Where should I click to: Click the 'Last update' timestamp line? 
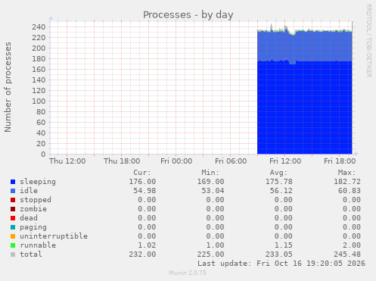pyautogui.click(x=281, y=264)
